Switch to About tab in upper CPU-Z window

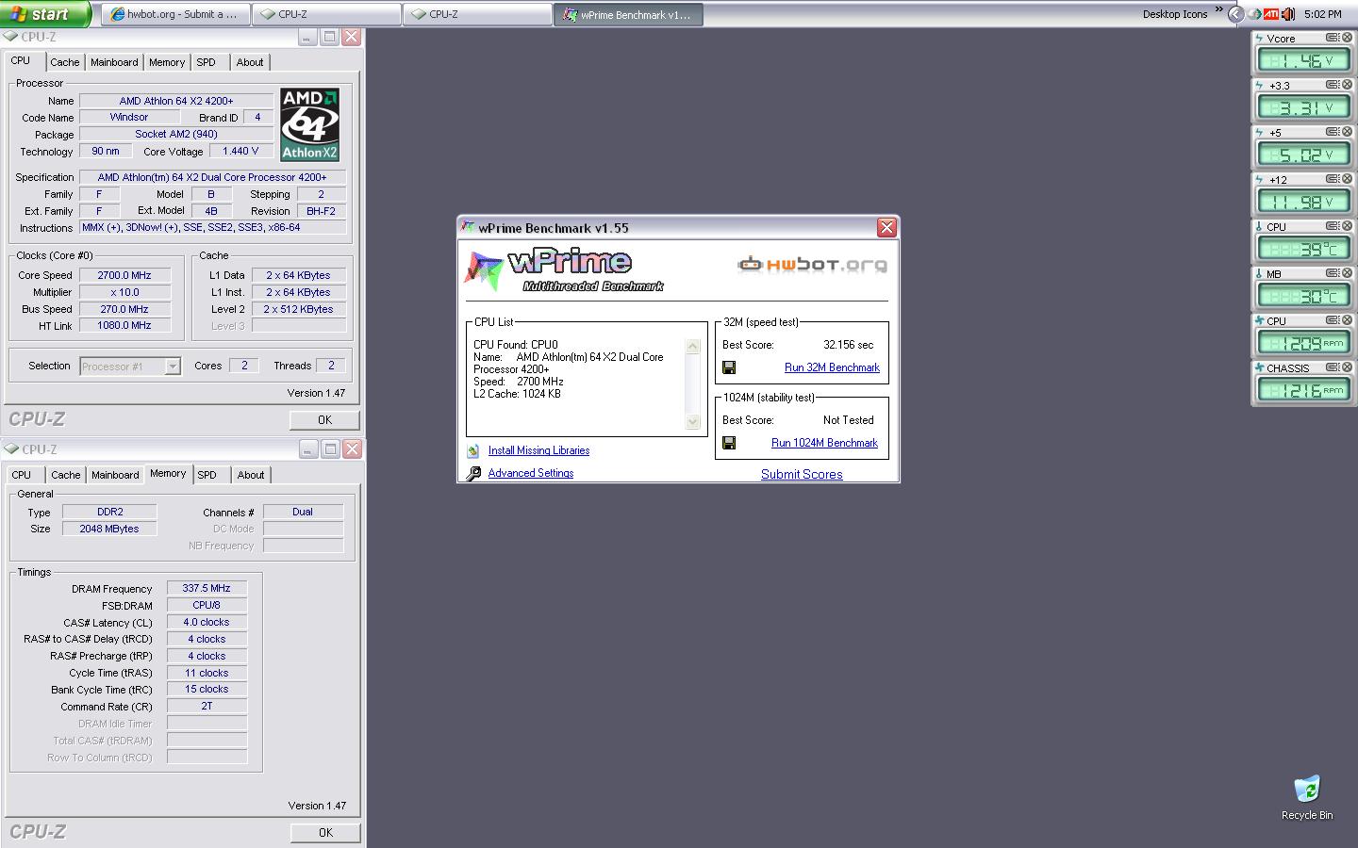[250, 62]
